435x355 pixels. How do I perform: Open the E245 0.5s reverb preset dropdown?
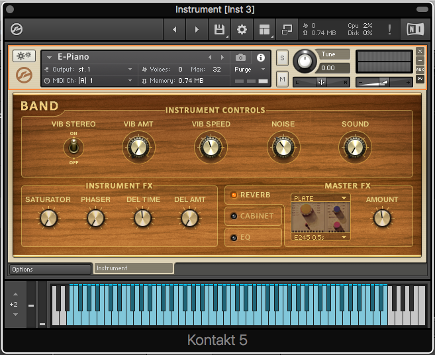click(x=320, y=237)
